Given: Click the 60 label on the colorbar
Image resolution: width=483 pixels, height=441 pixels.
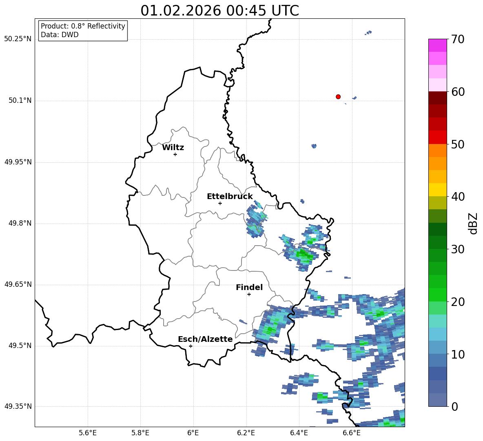Looking at the screenshot, I should pos(457,92).
